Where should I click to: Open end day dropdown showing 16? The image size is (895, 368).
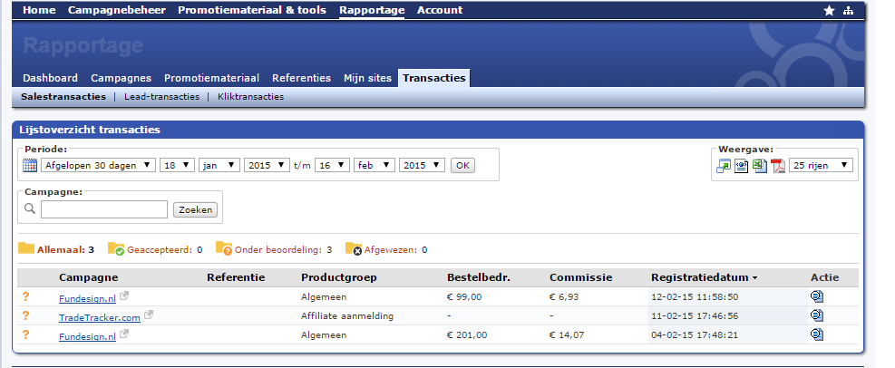(x=332, y=166)
